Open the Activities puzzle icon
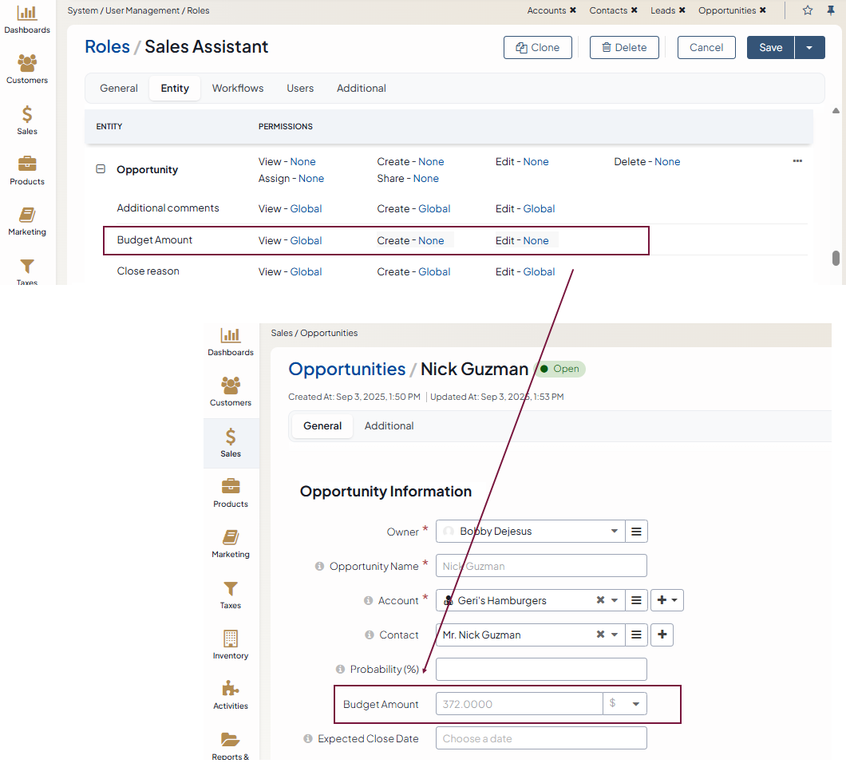Screen dimensions: 846x779 231,690
